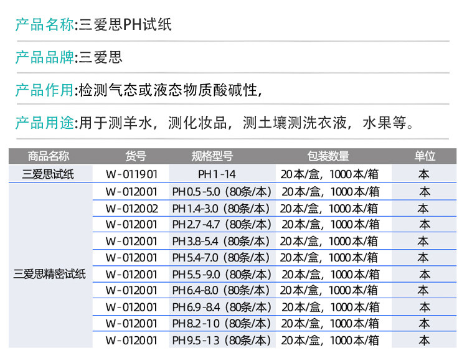Click the unit 本 in the PH3.8-5.4 row
The height and width of the screenshot is (358, 467).
click(x=423, y=241)
